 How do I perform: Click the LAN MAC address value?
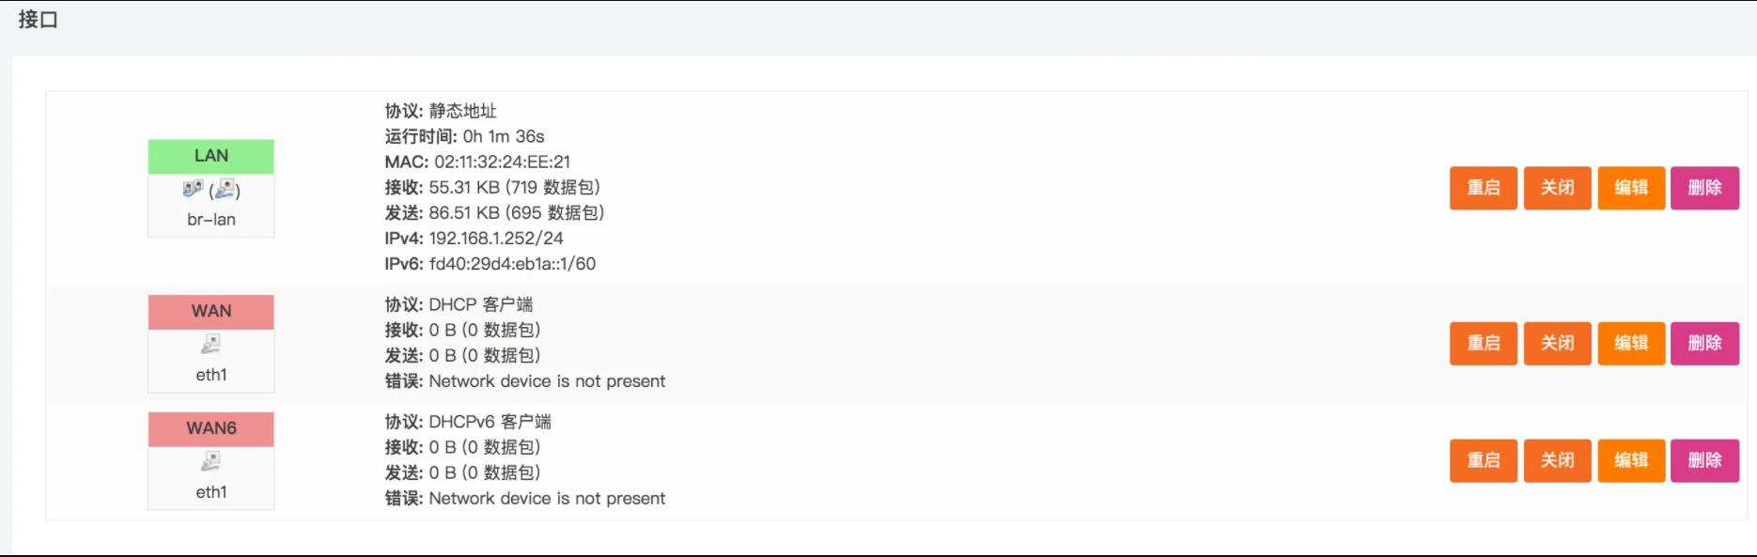click(502, 162)
